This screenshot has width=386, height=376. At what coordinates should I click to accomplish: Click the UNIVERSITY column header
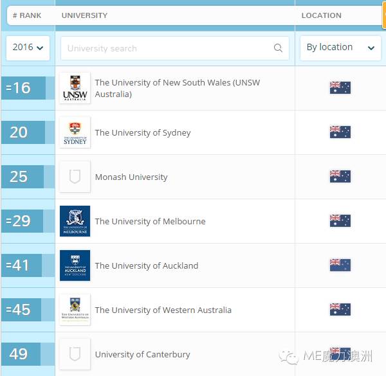84,15
